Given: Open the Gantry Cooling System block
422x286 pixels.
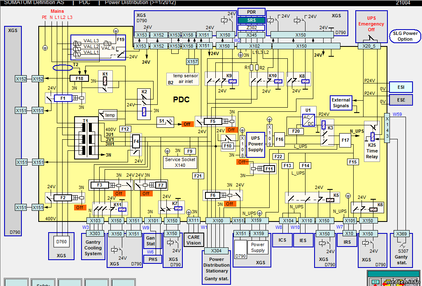Looking at the screenshot, I should click(93, 247).
